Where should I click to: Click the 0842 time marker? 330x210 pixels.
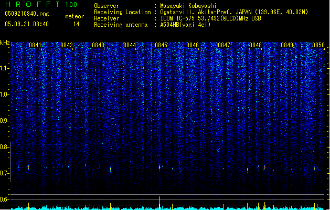coord(67,45)
